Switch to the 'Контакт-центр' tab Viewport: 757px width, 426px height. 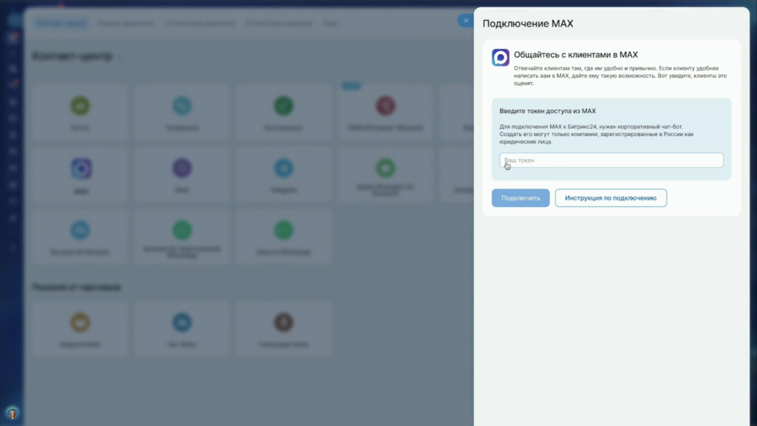[x=61, y=23]
